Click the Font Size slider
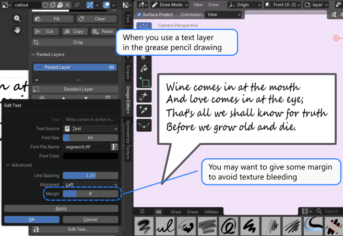Viewport: 343px width, 236px height. tap(90, 138)
